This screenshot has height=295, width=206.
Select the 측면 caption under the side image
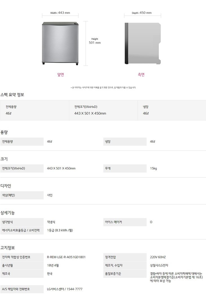point(141,75)
